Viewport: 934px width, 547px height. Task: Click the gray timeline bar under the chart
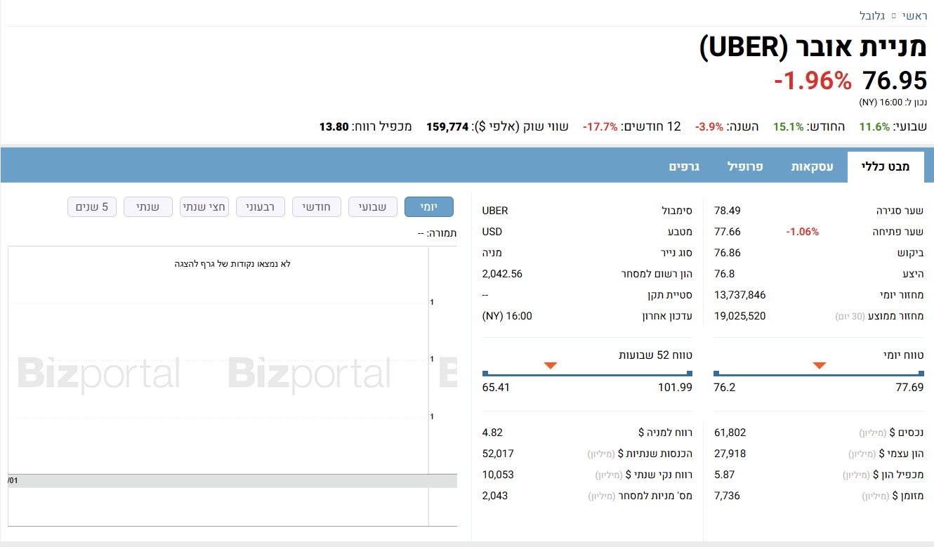pyautogui.click(x=232, y=481)
